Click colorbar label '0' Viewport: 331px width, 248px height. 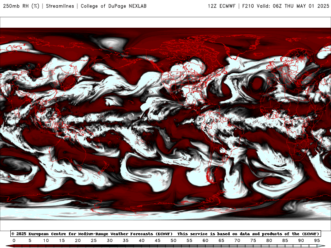point(14,241)
